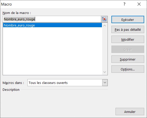Viewport: 147px width, 118px height.
Task: Delete the macro using Supprimer
Action: [128, 59]
